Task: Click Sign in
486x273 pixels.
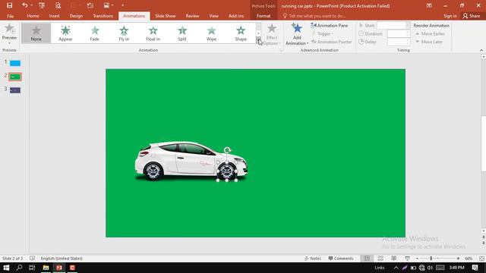Action: (450, 16)
